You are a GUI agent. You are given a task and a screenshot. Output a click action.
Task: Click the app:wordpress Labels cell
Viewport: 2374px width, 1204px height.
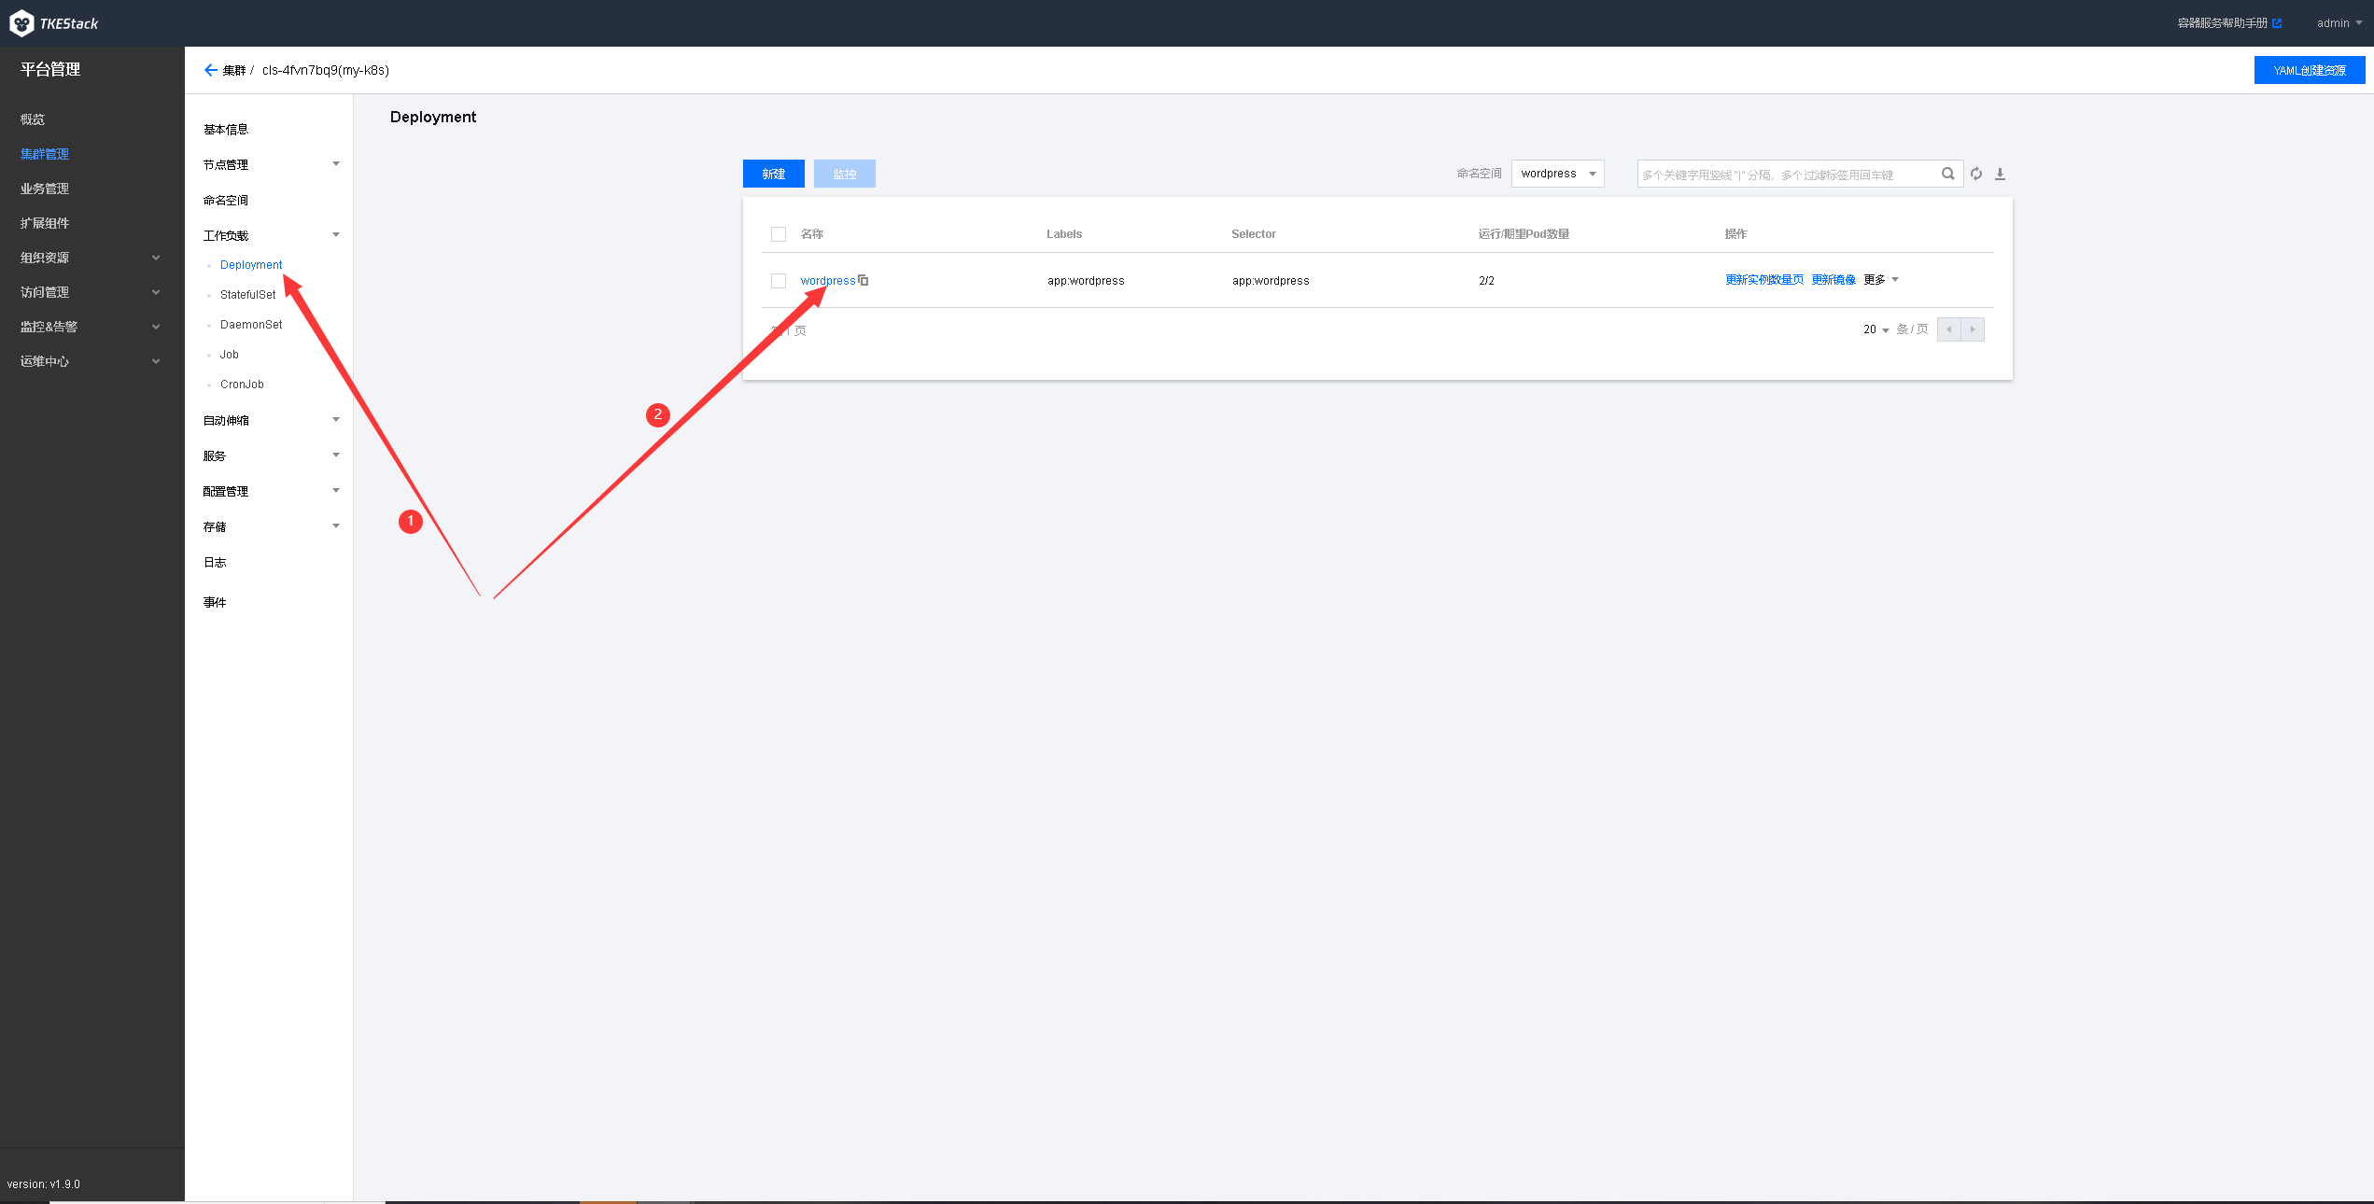pos(1086,281)
